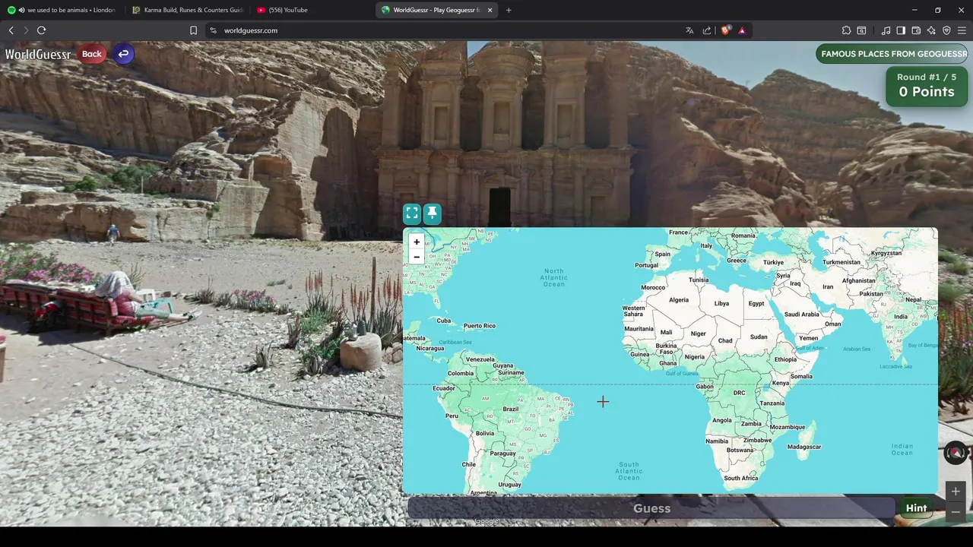Zoom in the street view panorama
This screenshot has width=973, height=547.
[956, 492]
